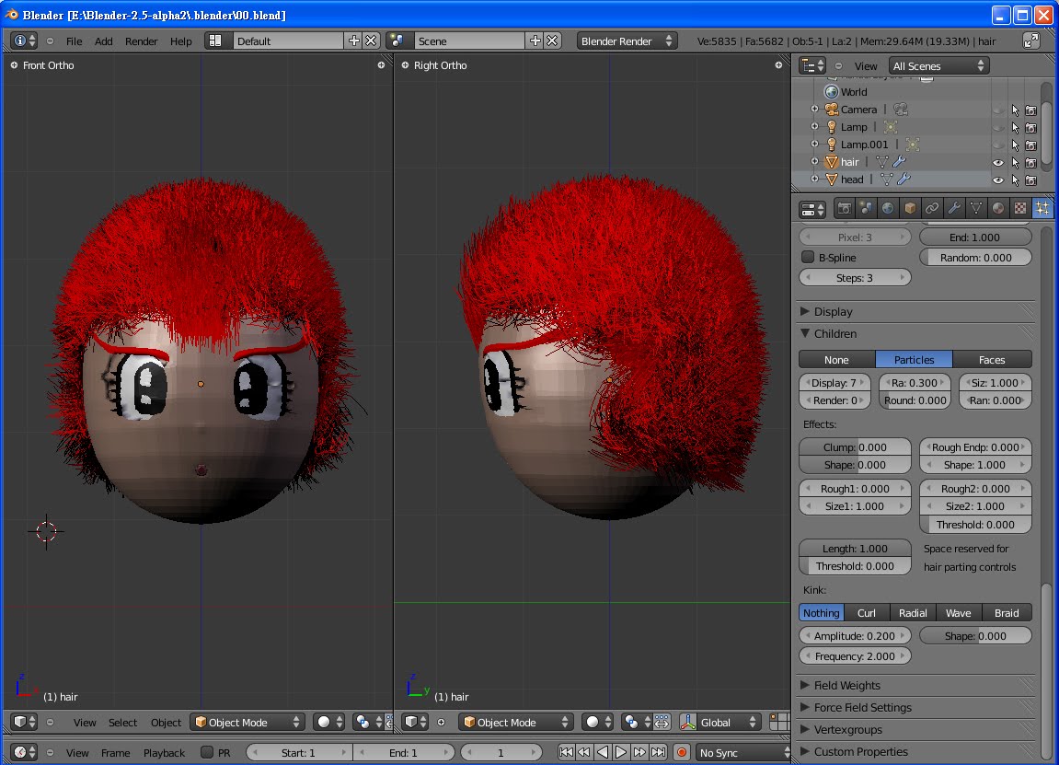
Task: Toggle full-screen header icon at top right
Action: (1031, 41)
